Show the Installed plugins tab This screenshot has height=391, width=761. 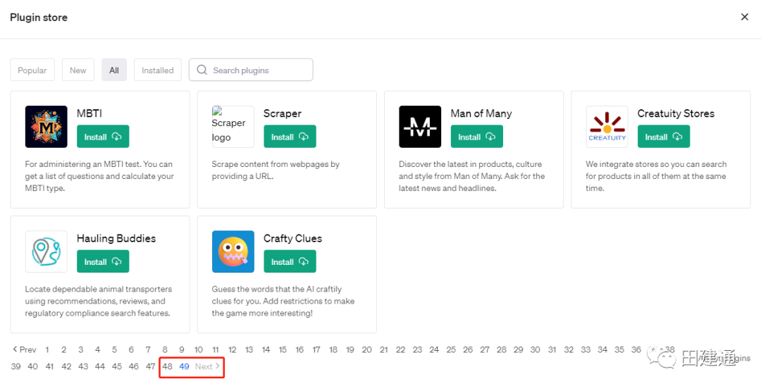pos(158,70)
